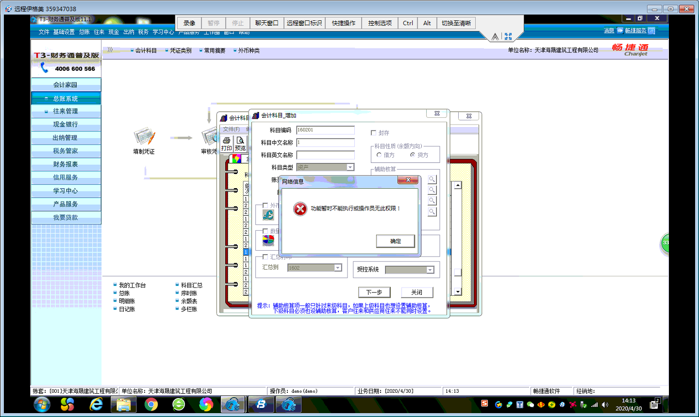Click the 关闭 button in 会计科目_增加
The image size is (699, 417).
click(417, 292)
